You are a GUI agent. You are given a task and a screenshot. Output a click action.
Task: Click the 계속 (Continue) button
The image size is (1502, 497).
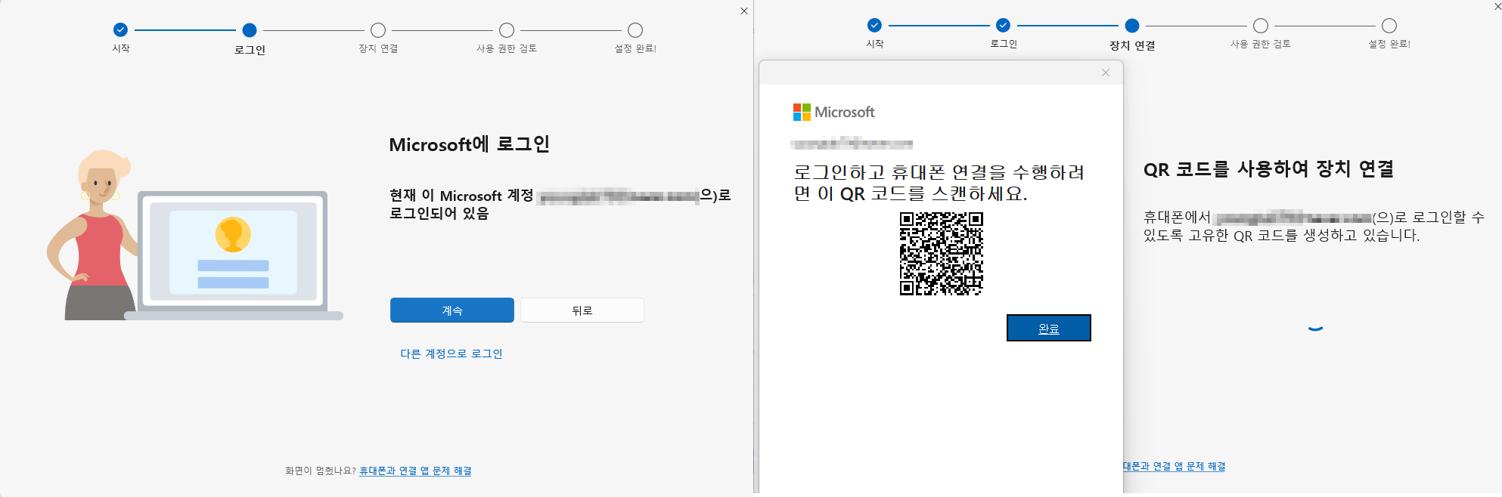pos(452,310)
